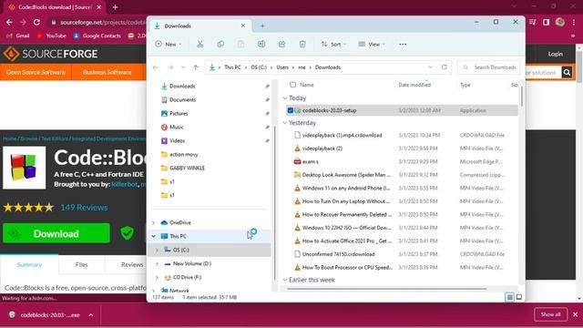
Task: Open the See more ellipsis menu
Action: coord(403,45)
